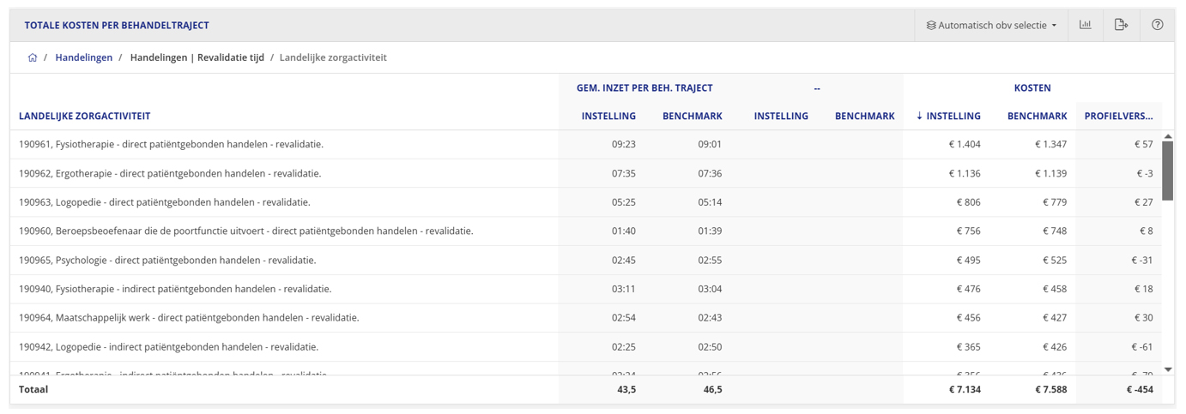Image resolution: width=1186 pixels, height=414 pixels.
Task: Click the 01:40 instelling time value
Action: [624, 231]
